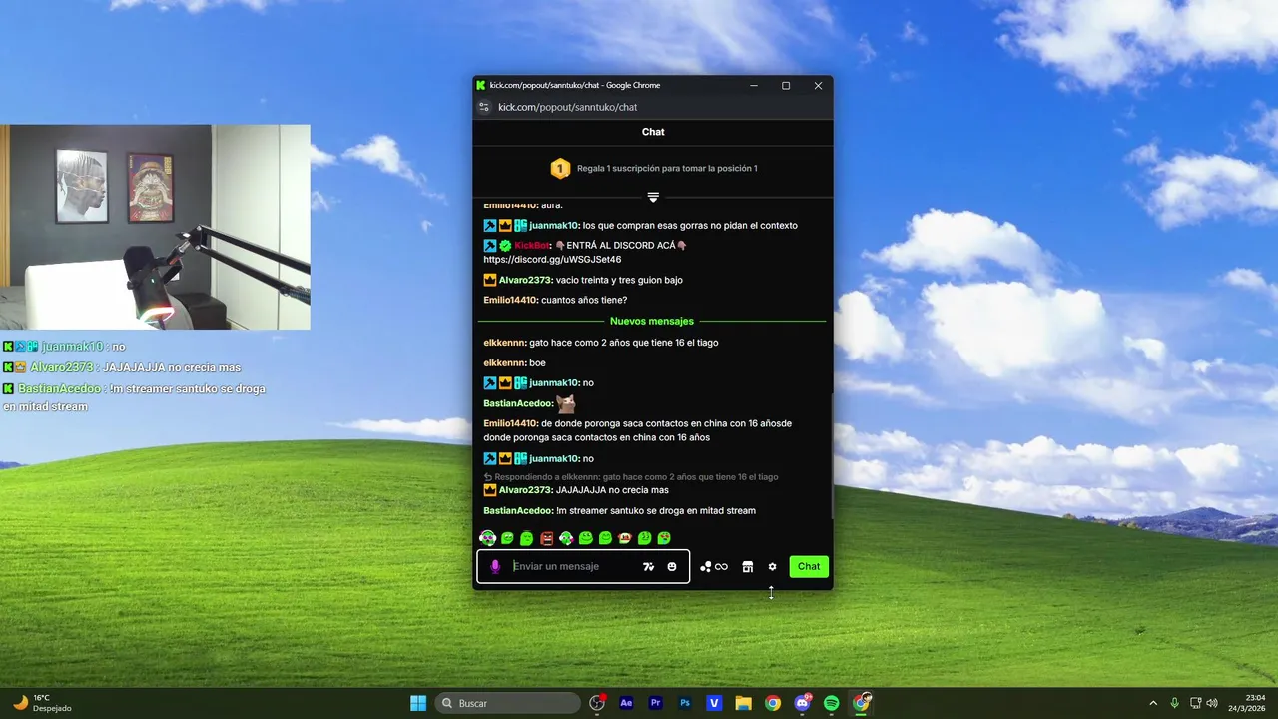Open the volume tray icon
This screenshot has height=719, width=1278.
click(1212, 703)
